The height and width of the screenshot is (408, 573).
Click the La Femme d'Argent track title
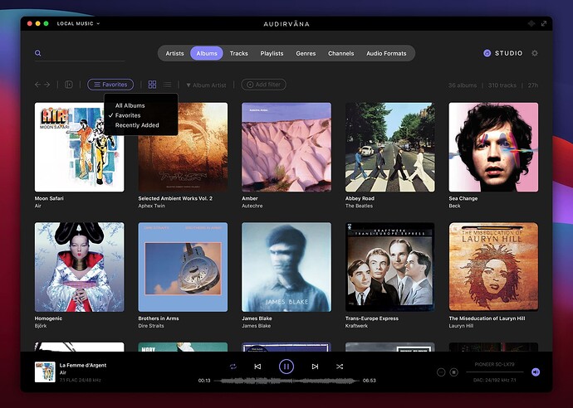pyautogui.click(x=83, y=365)
